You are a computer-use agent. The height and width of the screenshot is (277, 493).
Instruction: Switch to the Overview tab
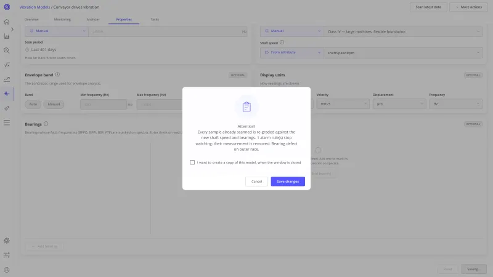pos(31,20)
